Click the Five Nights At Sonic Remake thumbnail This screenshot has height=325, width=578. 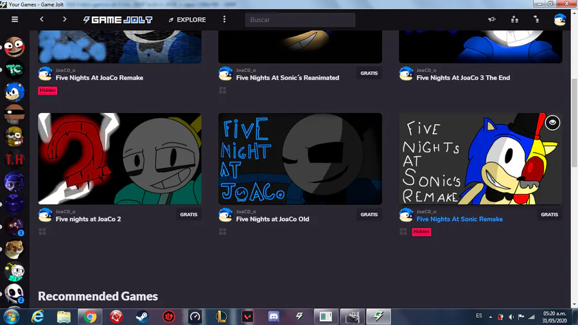click(x=480, y=159)
